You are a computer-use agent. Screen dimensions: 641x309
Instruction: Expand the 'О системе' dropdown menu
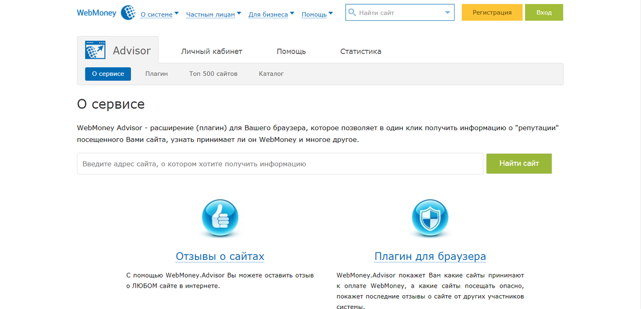tap(160, 14)
